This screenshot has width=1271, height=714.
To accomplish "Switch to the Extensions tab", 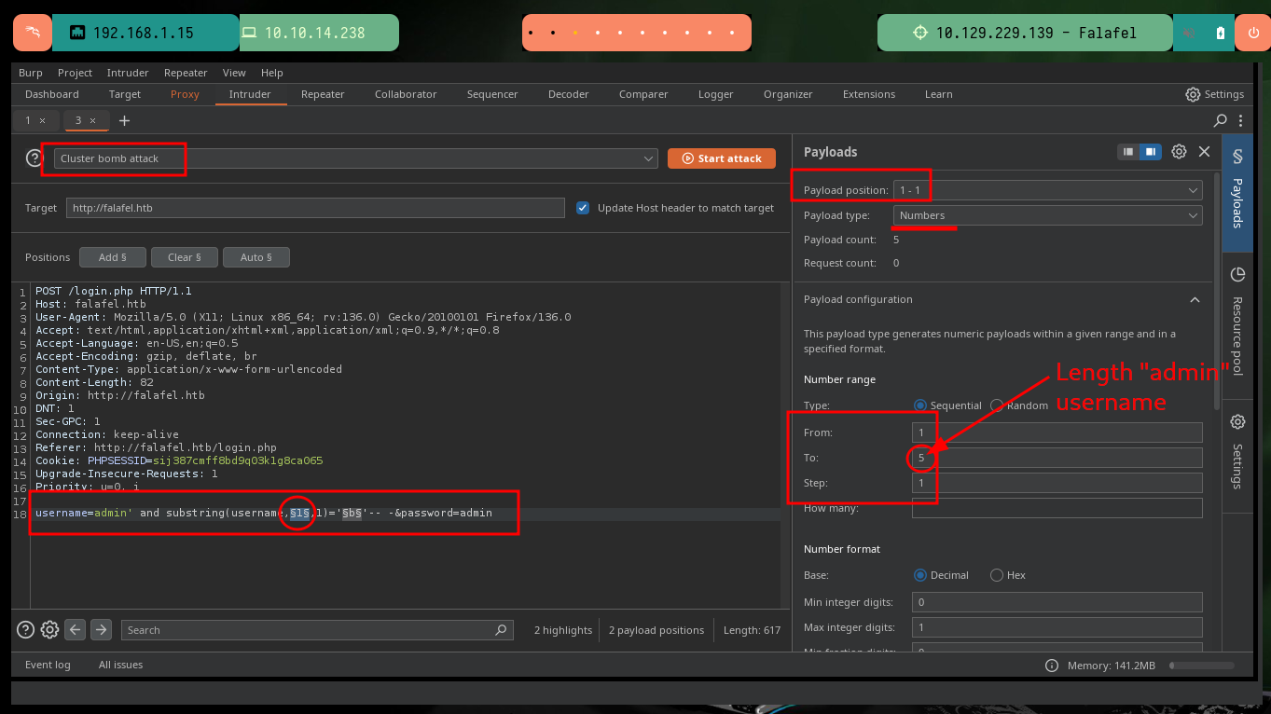I will pos(869,94).
